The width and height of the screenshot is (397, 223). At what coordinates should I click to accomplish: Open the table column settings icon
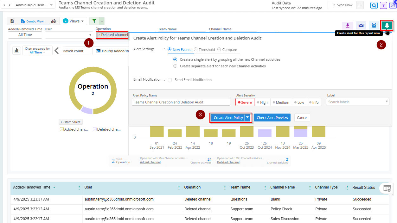coord(387,188)
